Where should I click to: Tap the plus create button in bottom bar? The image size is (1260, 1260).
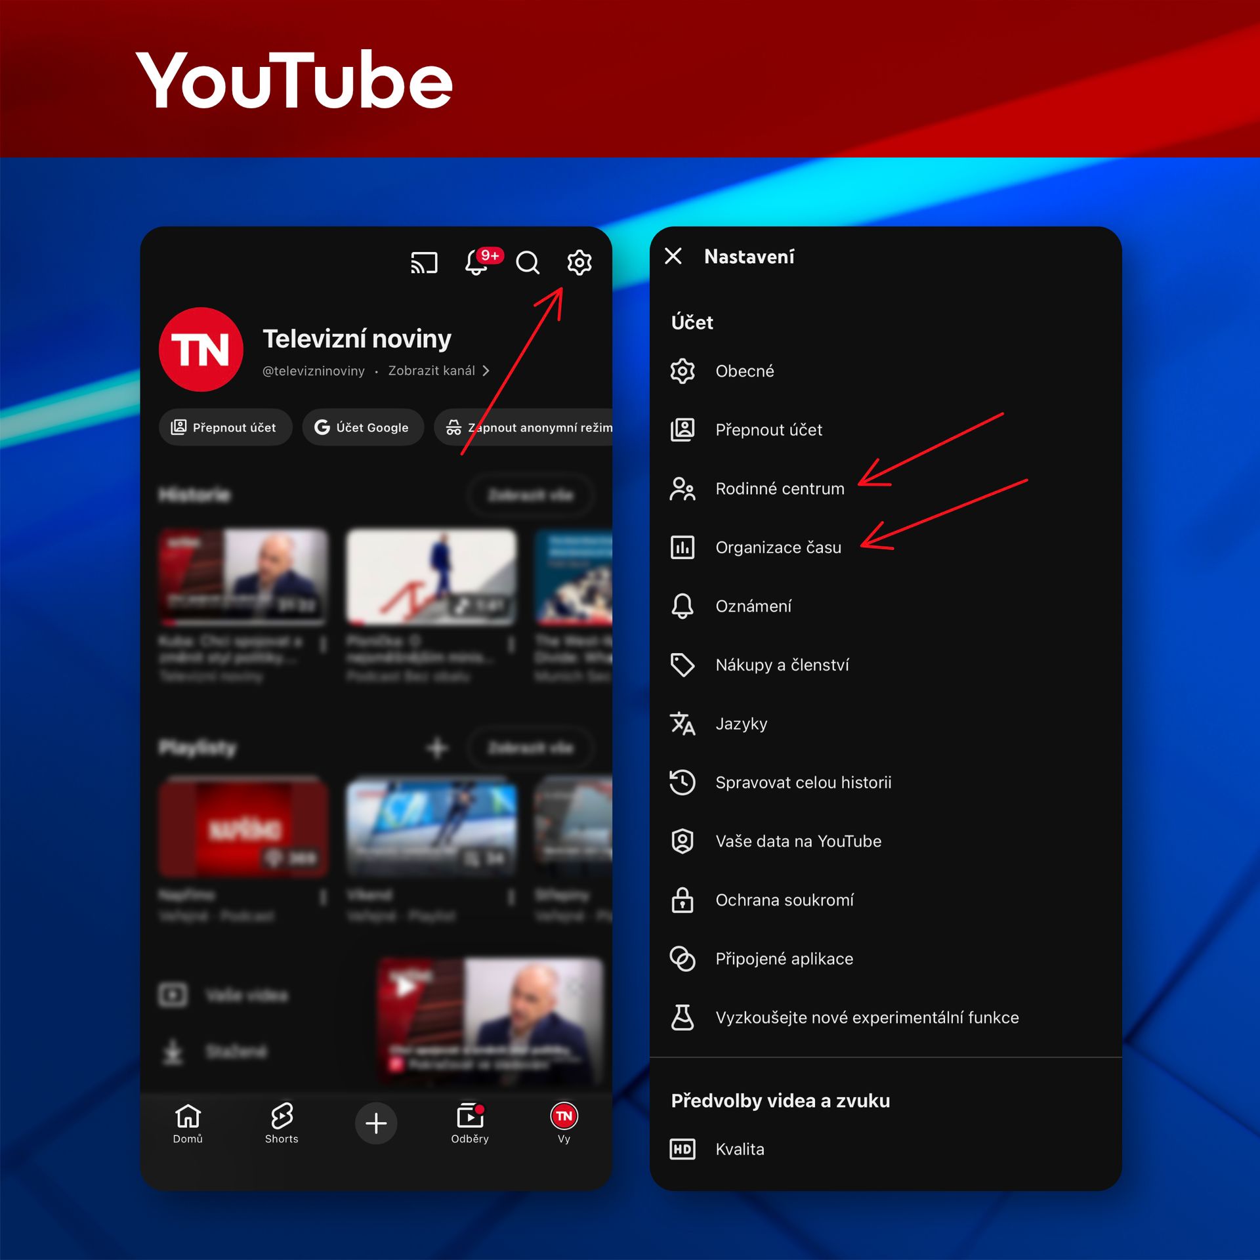[x=375, y=1123]
